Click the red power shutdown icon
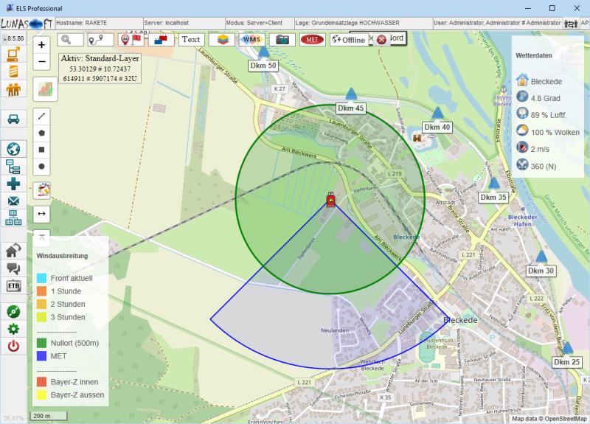The height and width of the screenshot is (424, 590). [x=13, y=346]
